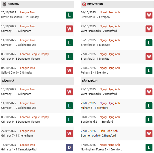Click the L badge for Nottingham Forest match
154x153 pixels.
[x=149, y=147]
